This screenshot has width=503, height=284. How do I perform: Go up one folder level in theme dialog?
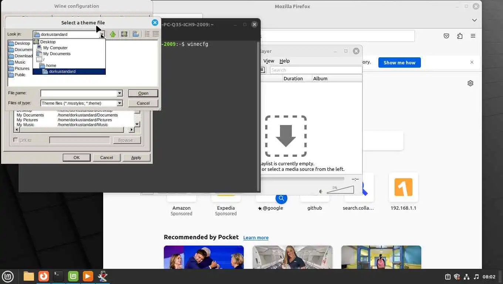(113, 34)
